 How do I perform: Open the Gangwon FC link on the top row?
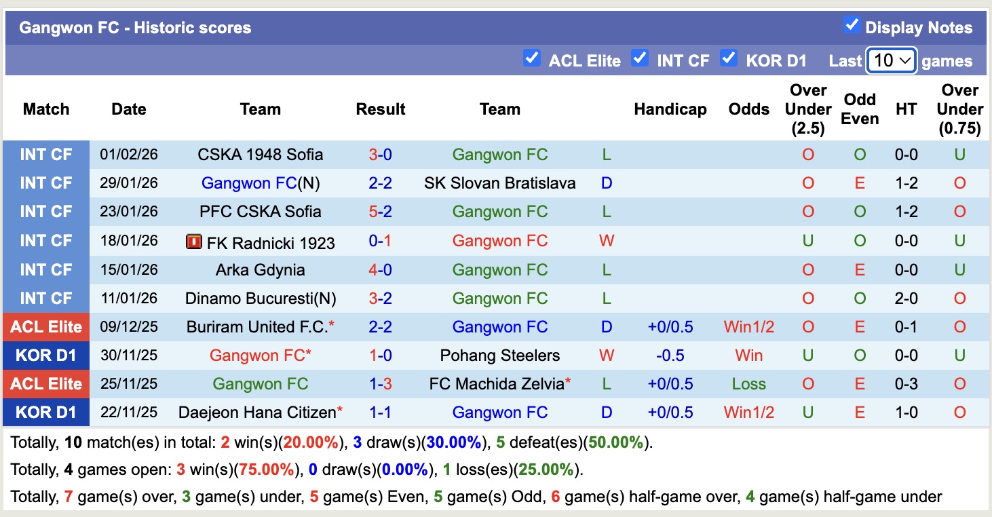pos(500,154)
